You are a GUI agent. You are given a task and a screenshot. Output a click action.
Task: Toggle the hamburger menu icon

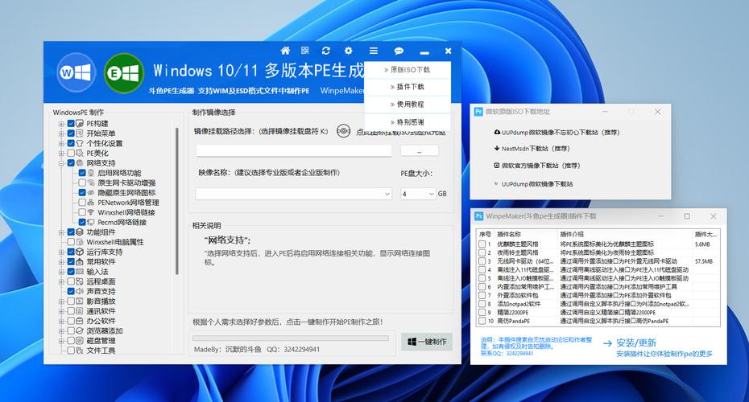point(374,51)
